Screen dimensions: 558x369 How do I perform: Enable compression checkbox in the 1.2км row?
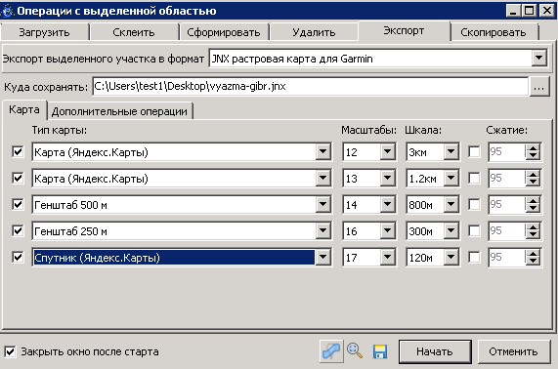click(474, 178)
